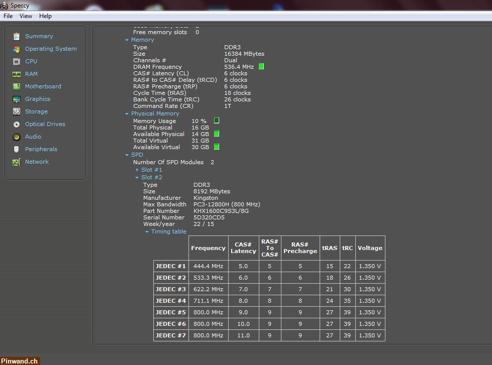Expand Slot #1 under SPD
492x365 pixels.
(x=137, y=170)
